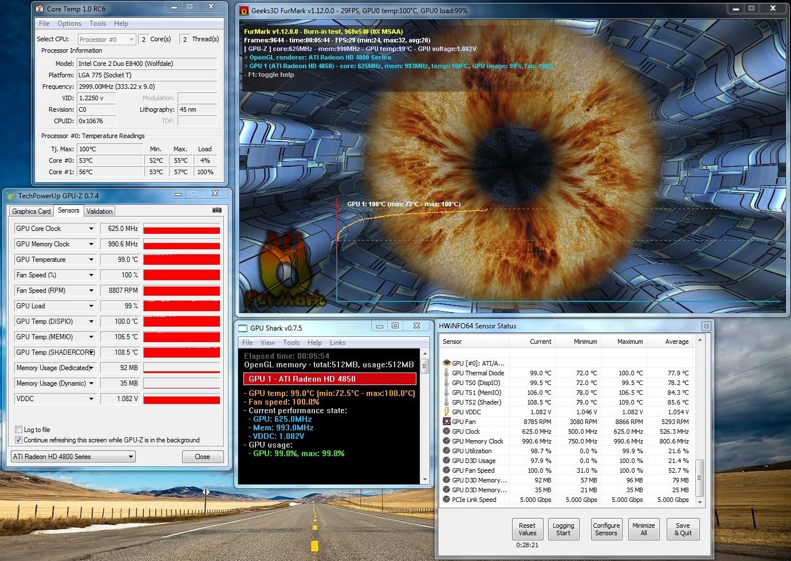Click the Logging Start button
The height and width of the screenshot is (561, 791).
click(563, 529)
